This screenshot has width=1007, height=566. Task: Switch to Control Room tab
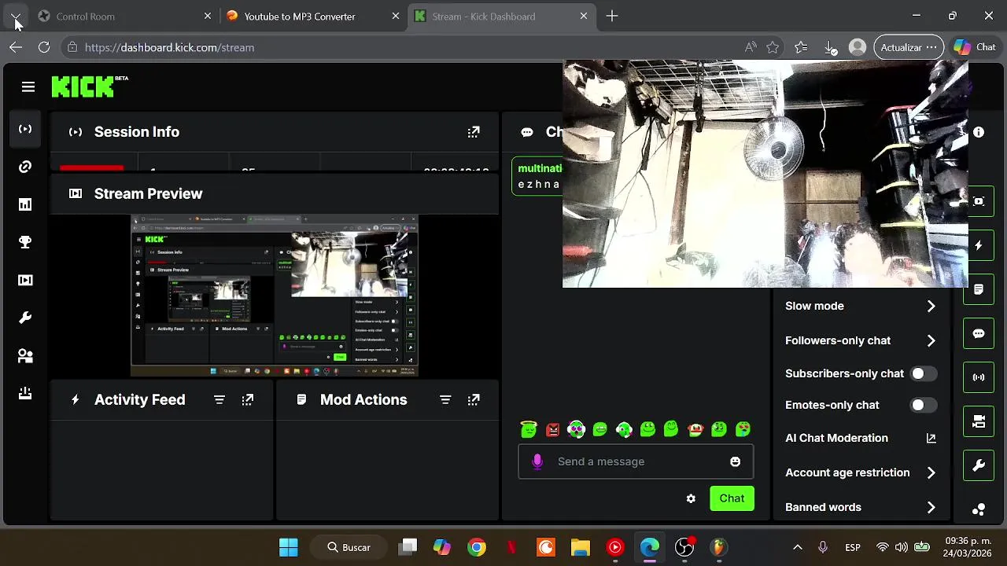(x=124, y=17)
